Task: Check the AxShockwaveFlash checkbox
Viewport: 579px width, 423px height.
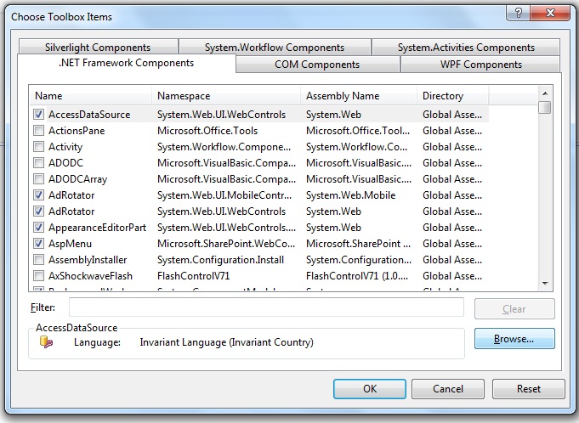Action: coord(38,276)
